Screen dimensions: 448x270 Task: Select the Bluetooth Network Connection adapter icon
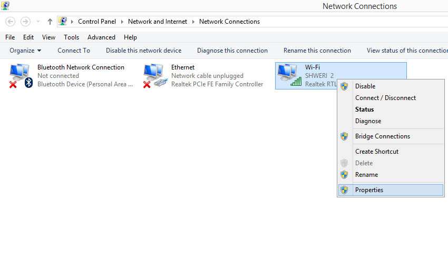(21, 76)
